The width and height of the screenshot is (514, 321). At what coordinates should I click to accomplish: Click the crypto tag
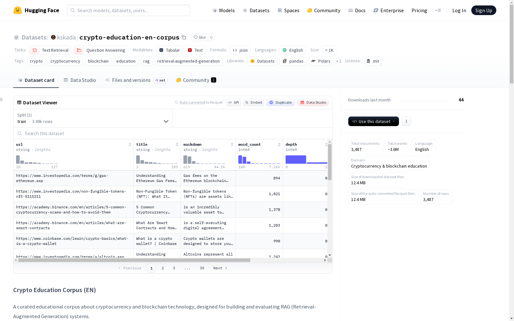pos(36,61)
